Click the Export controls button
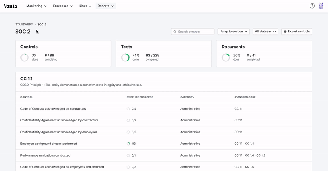The width and height of the screenshot is (328, 171). [296, 32]
